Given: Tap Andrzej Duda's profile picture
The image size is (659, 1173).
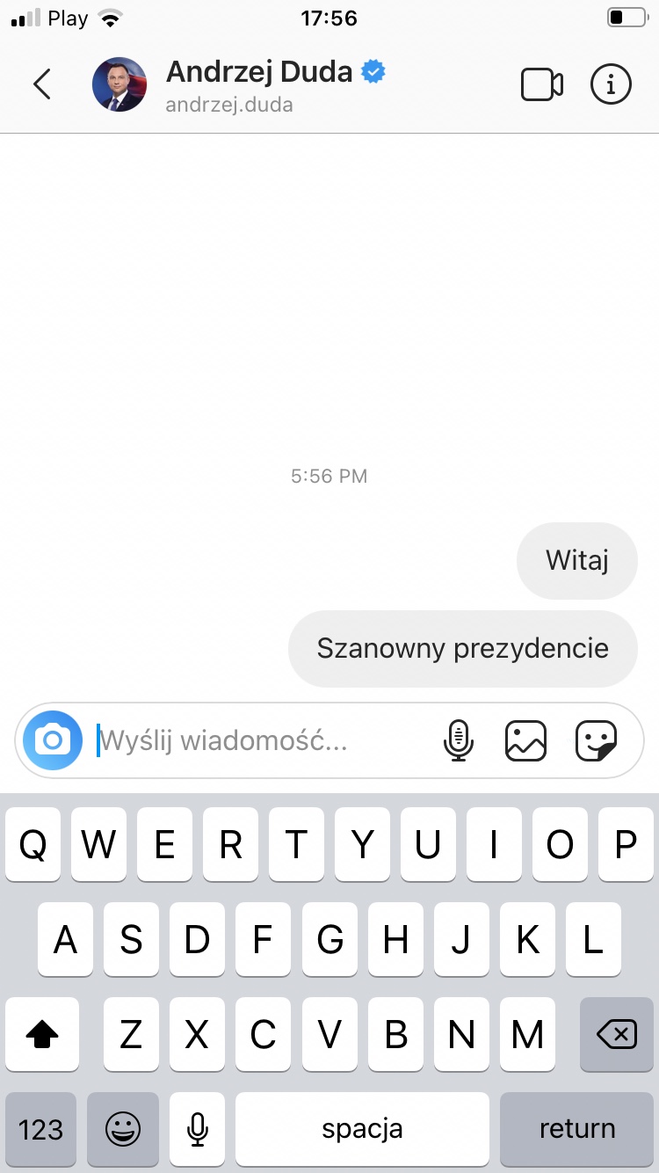Looking at the screenshot, I should (119, 84).
